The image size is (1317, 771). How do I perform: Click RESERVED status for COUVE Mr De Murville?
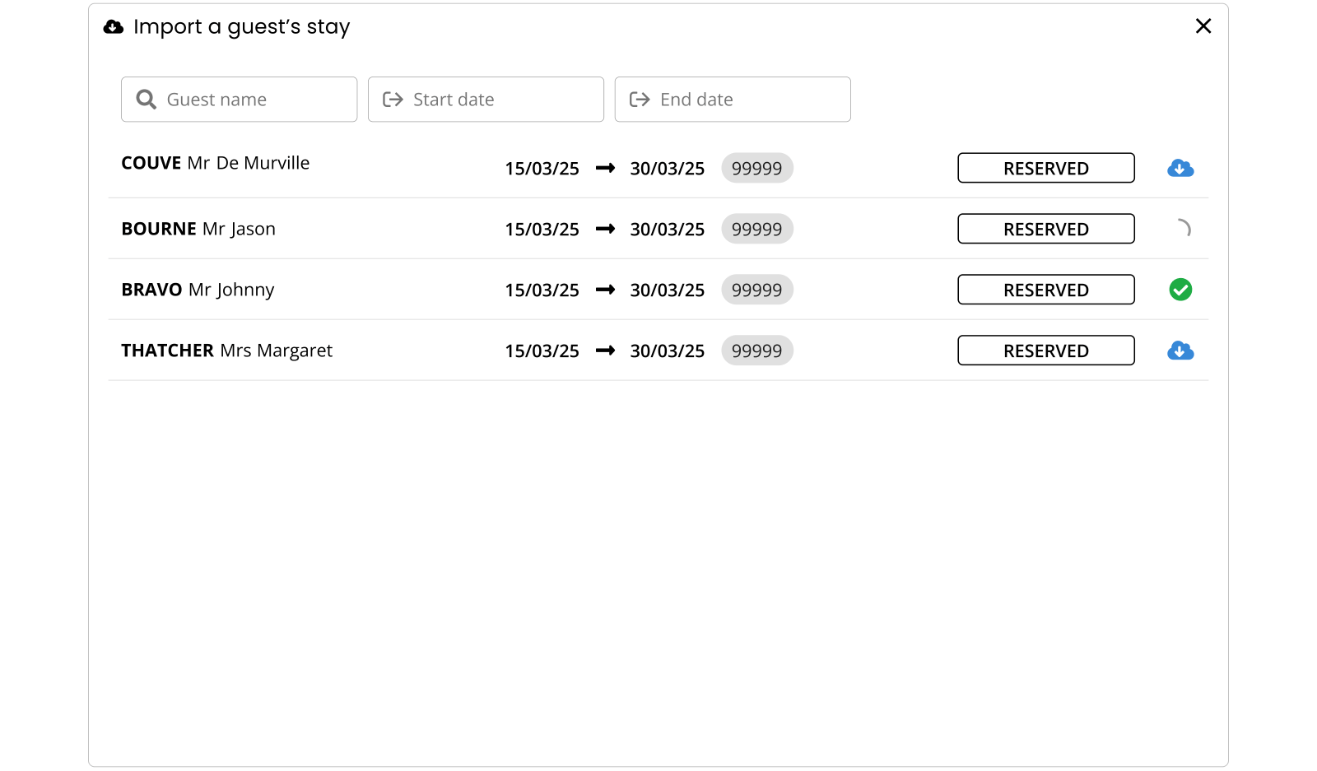pyautogui.click(x=1046, y=168)
